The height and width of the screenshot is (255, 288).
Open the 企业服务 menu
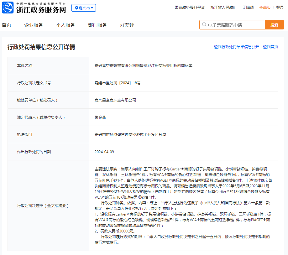[34, 25]
